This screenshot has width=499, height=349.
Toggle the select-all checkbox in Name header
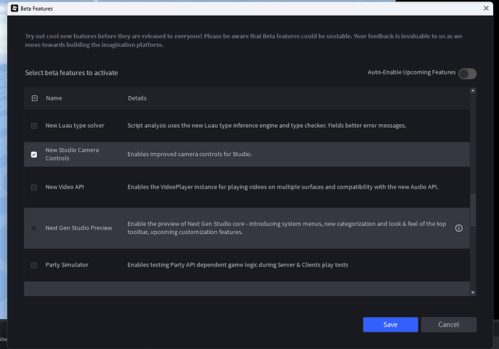[x=35, y=98]
